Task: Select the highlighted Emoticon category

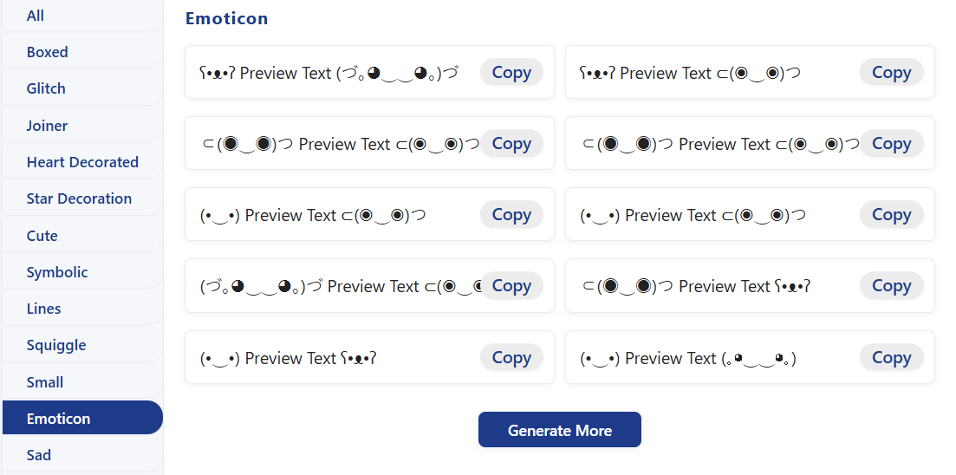Action: click(82, 418)
